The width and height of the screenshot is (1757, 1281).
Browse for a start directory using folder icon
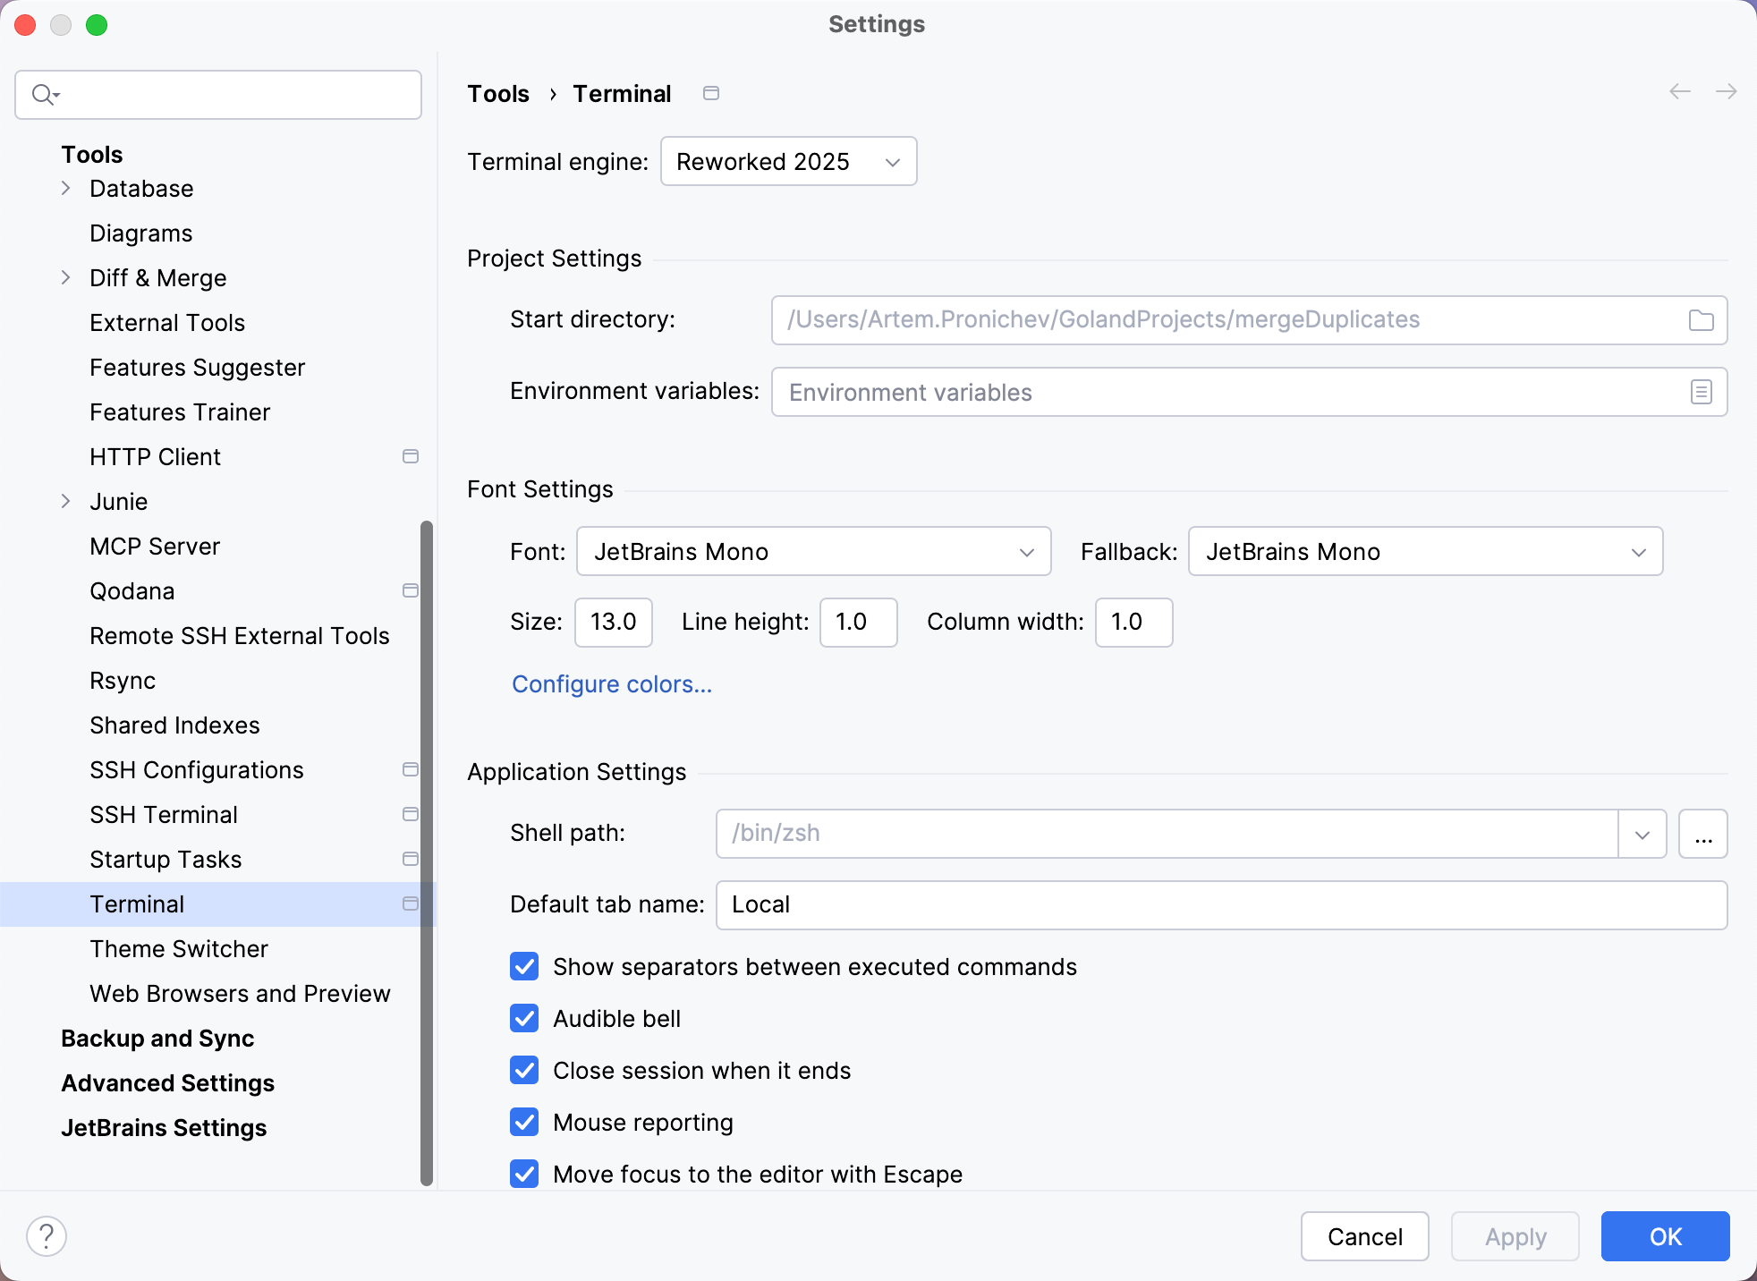1701,320
